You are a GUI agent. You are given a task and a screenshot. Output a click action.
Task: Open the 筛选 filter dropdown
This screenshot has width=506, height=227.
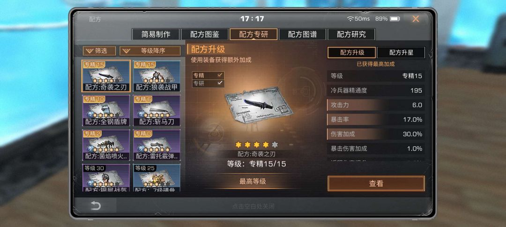pyautogui.click(x=99, y=51)
